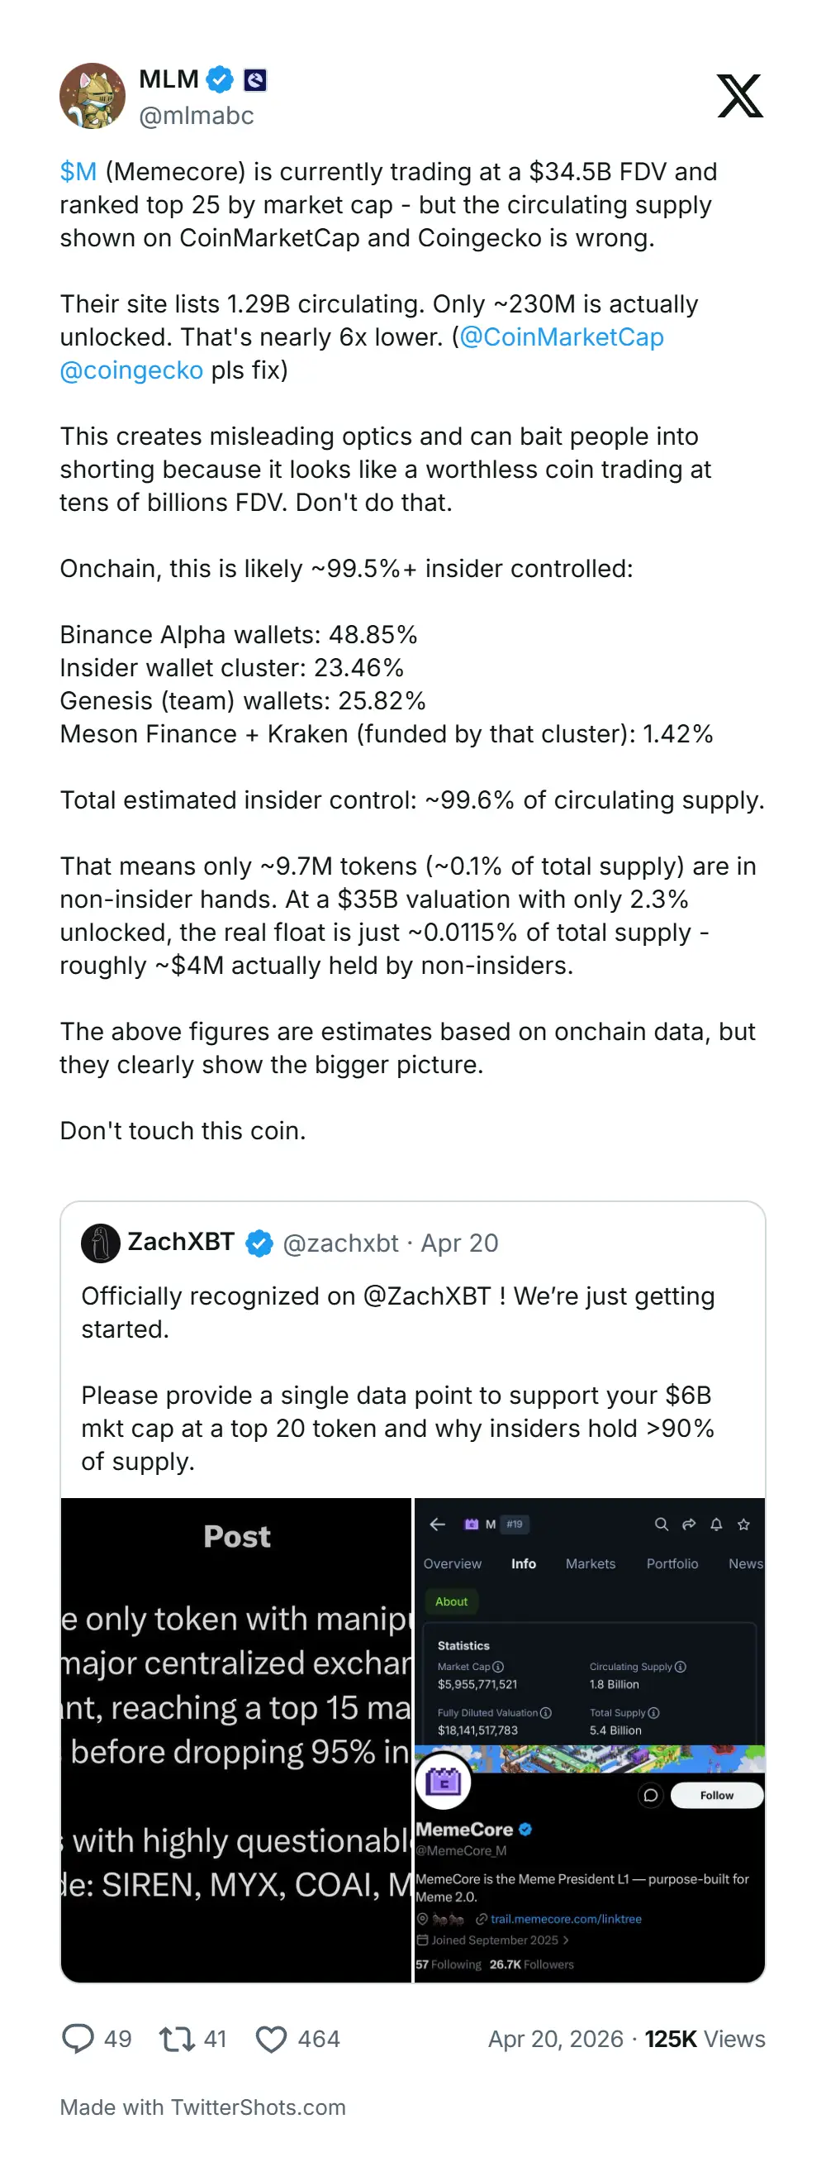The image size is (826, 2181).
Task: Click the X logo in the header
Action: [739, 96]
